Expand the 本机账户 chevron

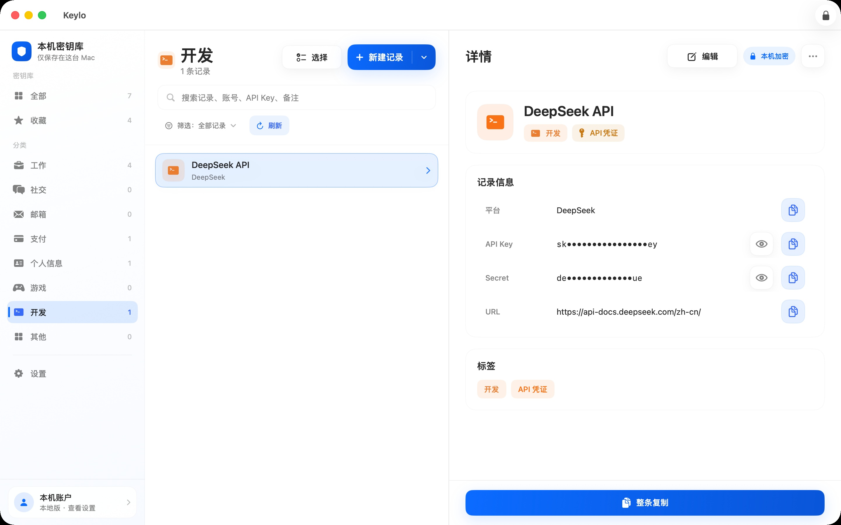(128, 502)
